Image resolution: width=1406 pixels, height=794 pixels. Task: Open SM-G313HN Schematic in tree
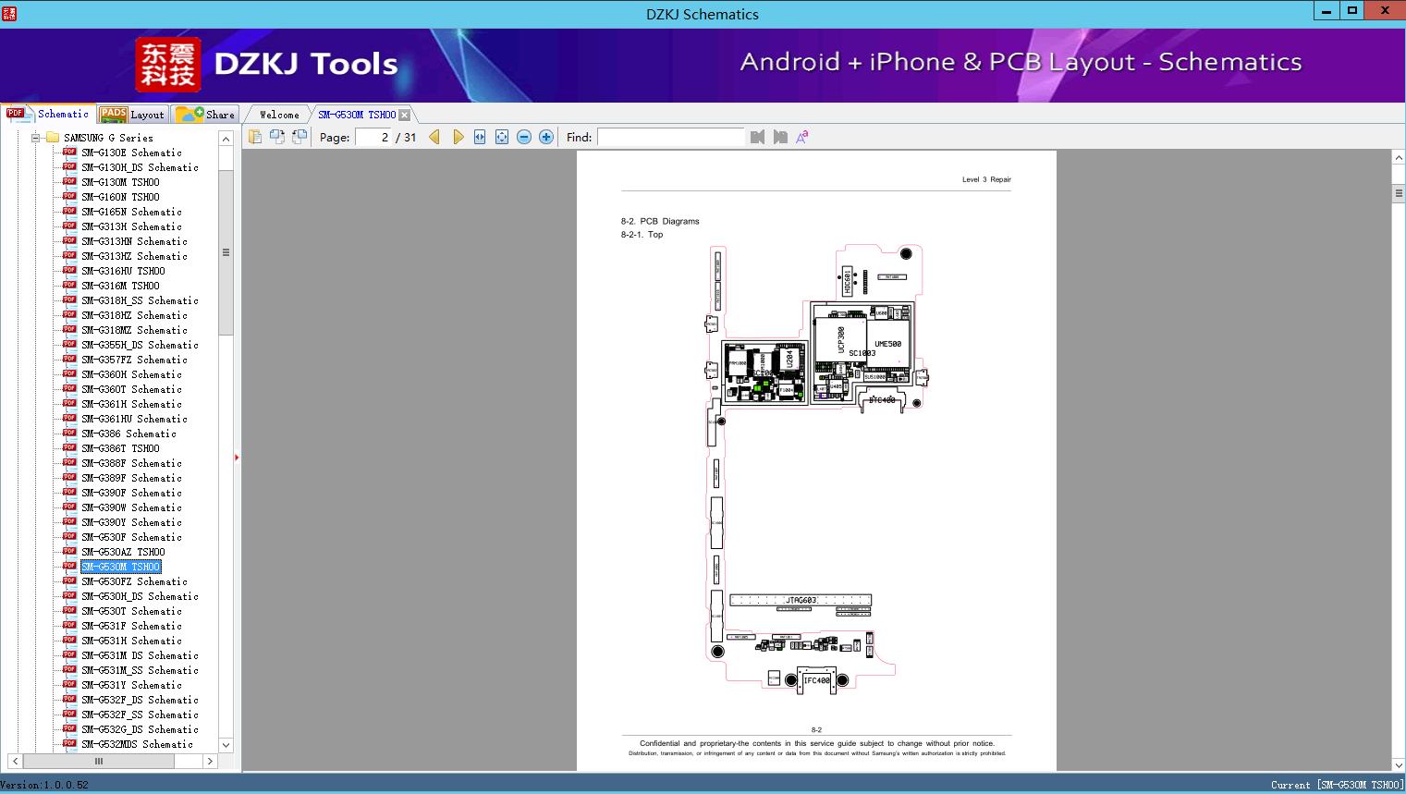(x=134, y=241)
